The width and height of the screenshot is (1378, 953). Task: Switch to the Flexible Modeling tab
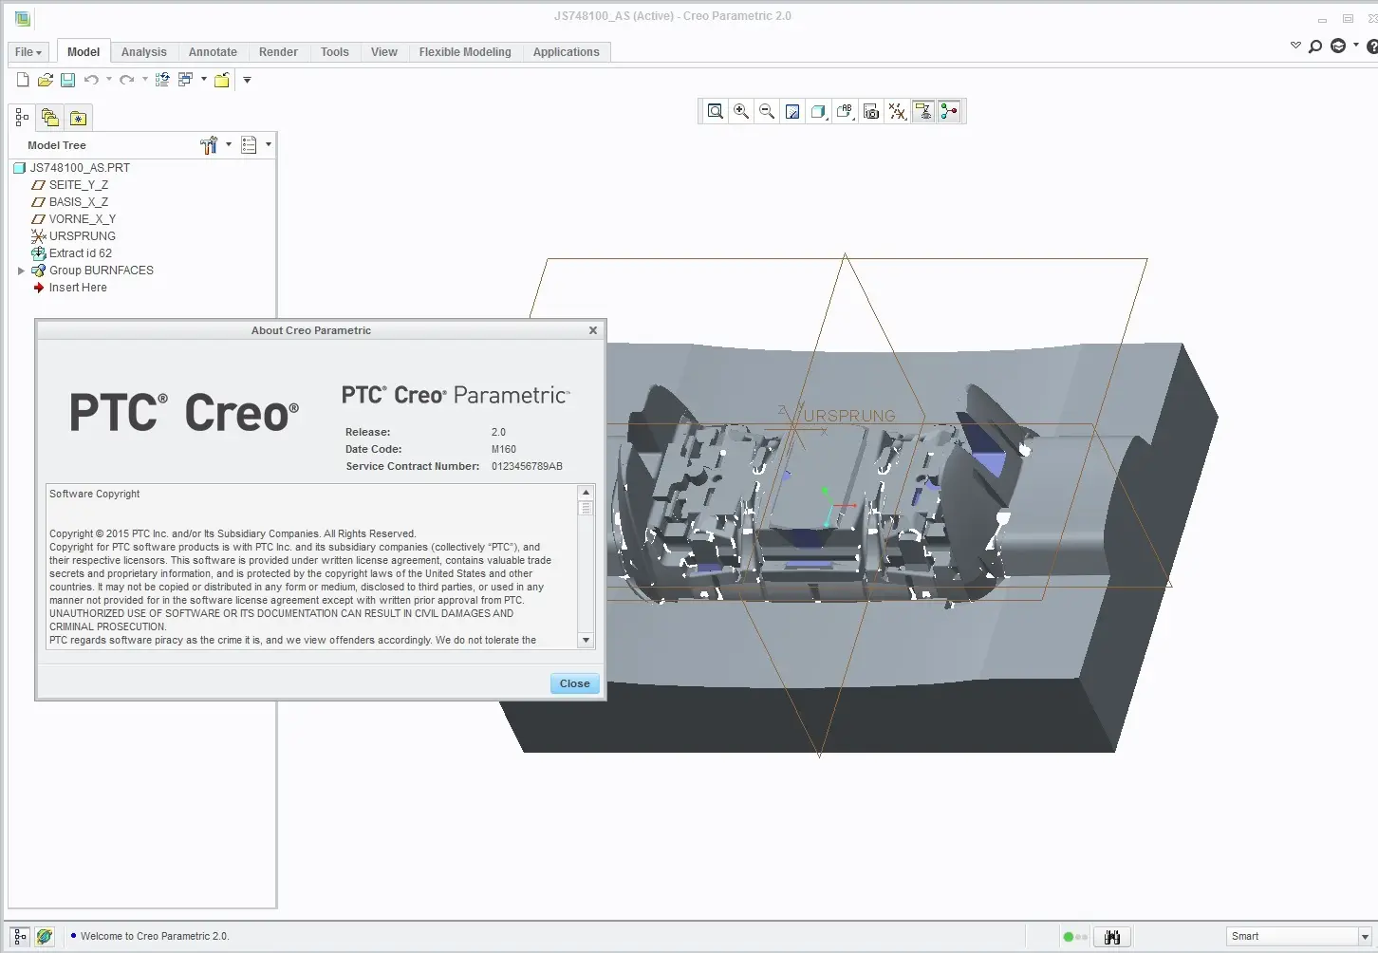pyautogui.click(x=465, y=52)
